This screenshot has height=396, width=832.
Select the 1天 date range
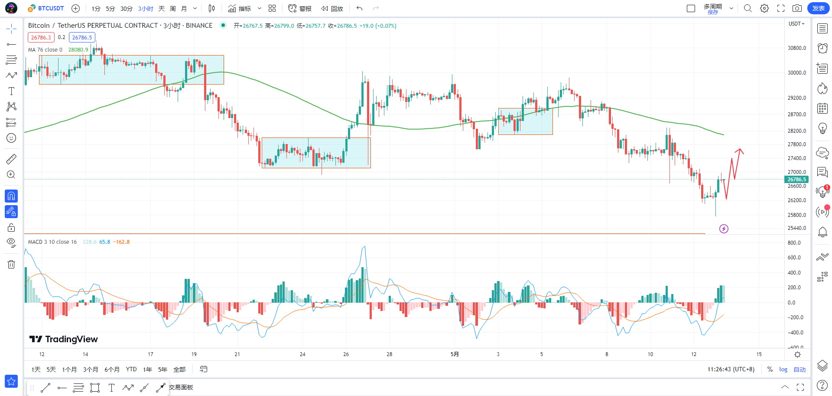(36, 370)
